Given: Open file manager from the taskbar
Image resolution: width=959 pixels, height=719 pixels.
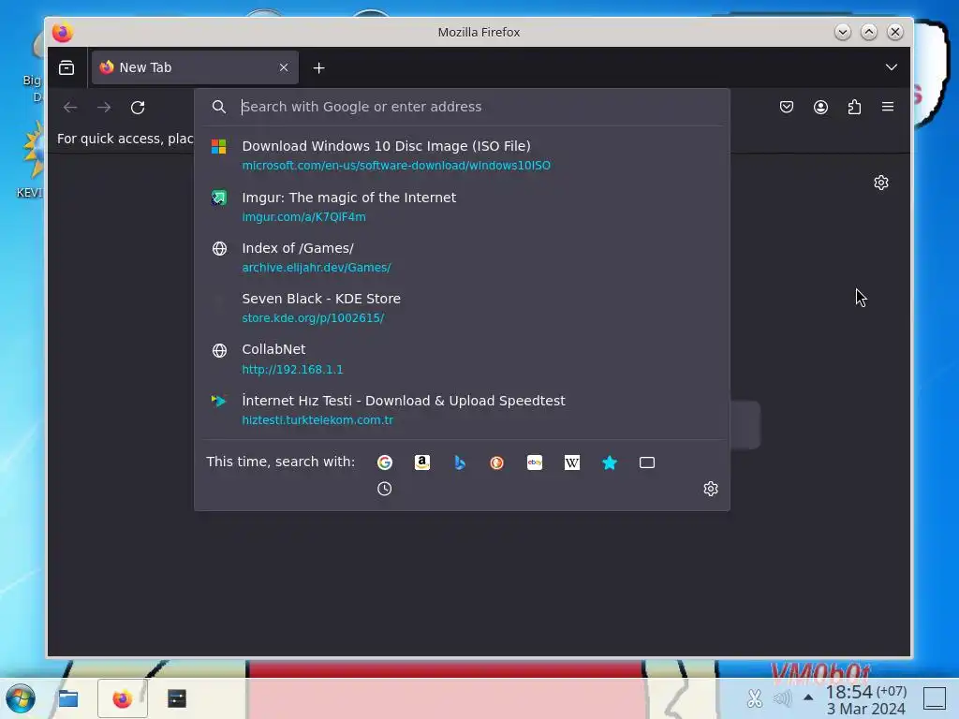Looking at the screenshot, I should tap(67, 698).
